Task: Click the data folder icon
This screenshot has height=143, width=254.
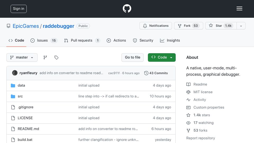Action: 13,86
